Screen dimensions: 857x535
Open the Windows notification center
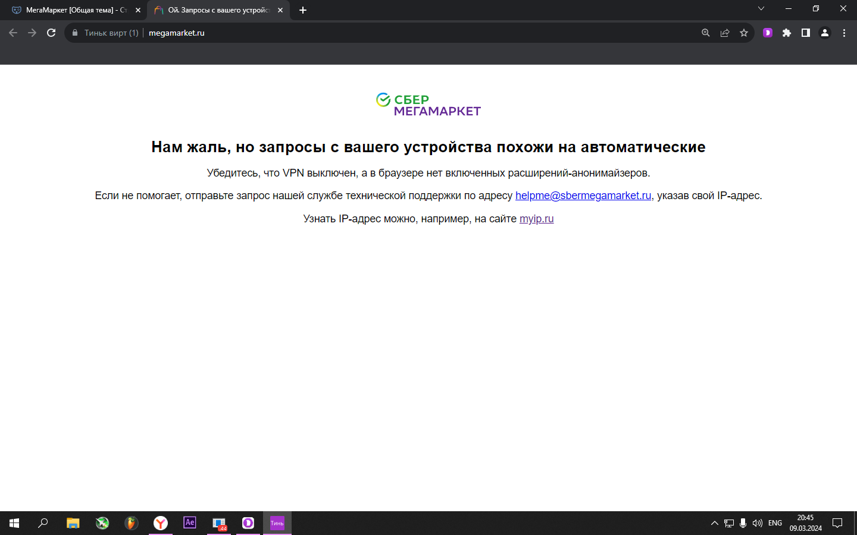click(x=837, y=523)
